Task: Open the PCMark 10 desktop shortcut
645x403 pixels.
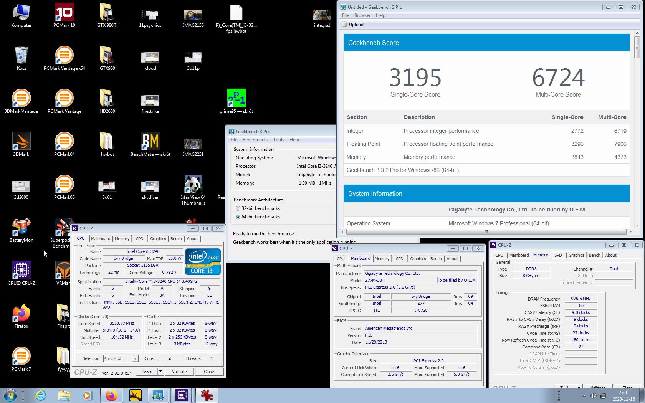Action: click(64, 15)
